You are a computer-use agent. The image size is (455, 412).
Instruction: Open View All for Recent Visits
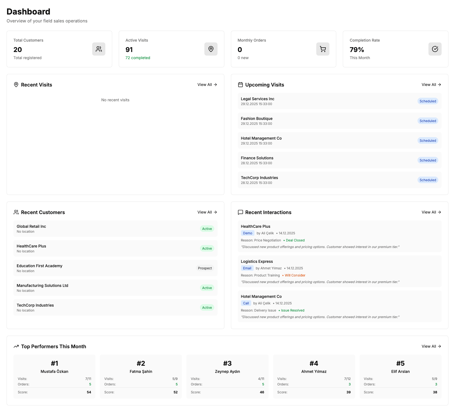pyautogui.click(x=207, y=85)
